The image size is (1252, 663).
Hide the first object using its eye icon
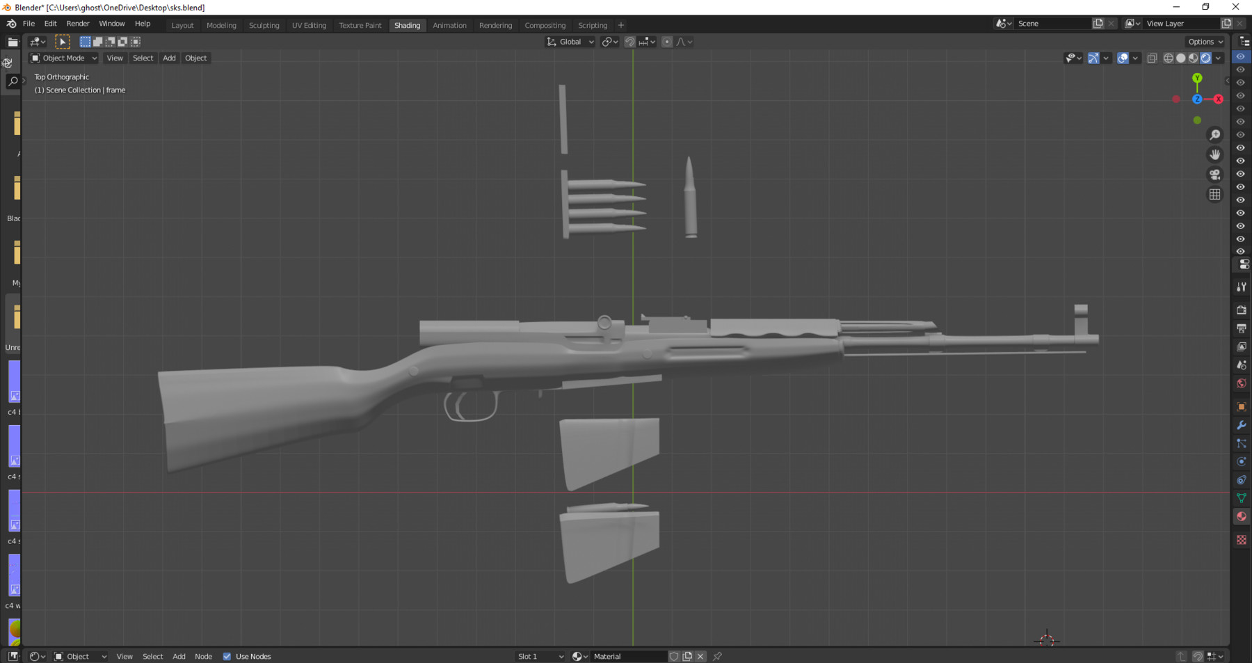click(x=1241, y=56)
